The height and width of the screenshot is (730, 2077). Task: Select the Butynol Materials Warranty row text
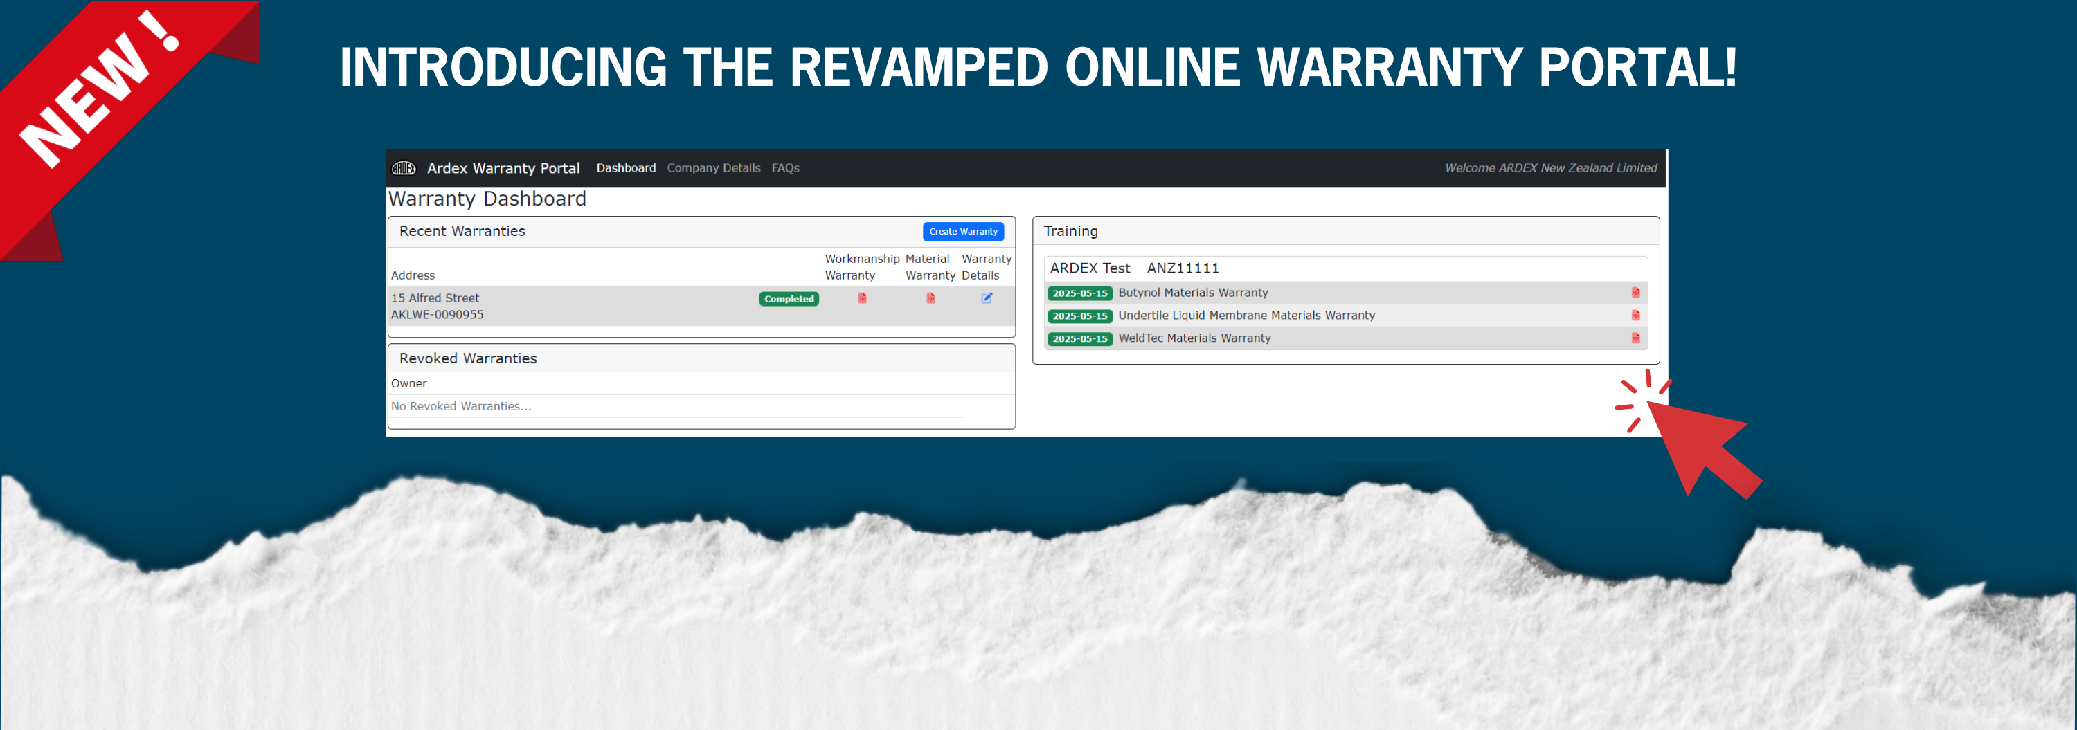pos(1192,293)
